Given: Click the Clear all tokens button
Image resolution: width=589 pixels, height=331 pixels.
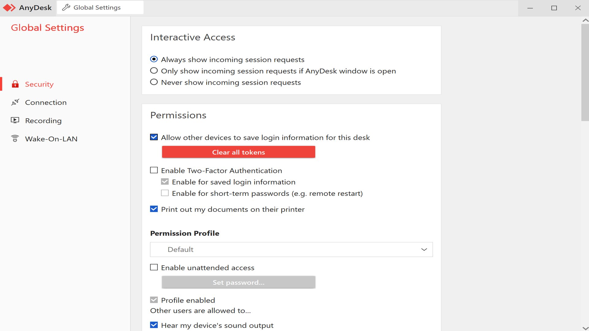Looking at the screenshot, I should coord(238,152).
